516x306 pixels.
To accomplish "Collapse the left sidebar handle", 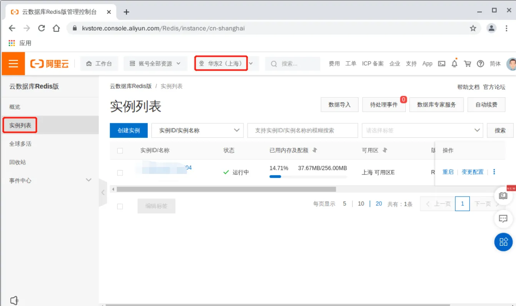I will click(103, 192).
